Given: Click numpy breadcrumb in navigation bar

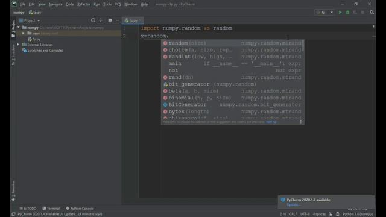Looking at the screenshot, I should (x=19, y=13).
